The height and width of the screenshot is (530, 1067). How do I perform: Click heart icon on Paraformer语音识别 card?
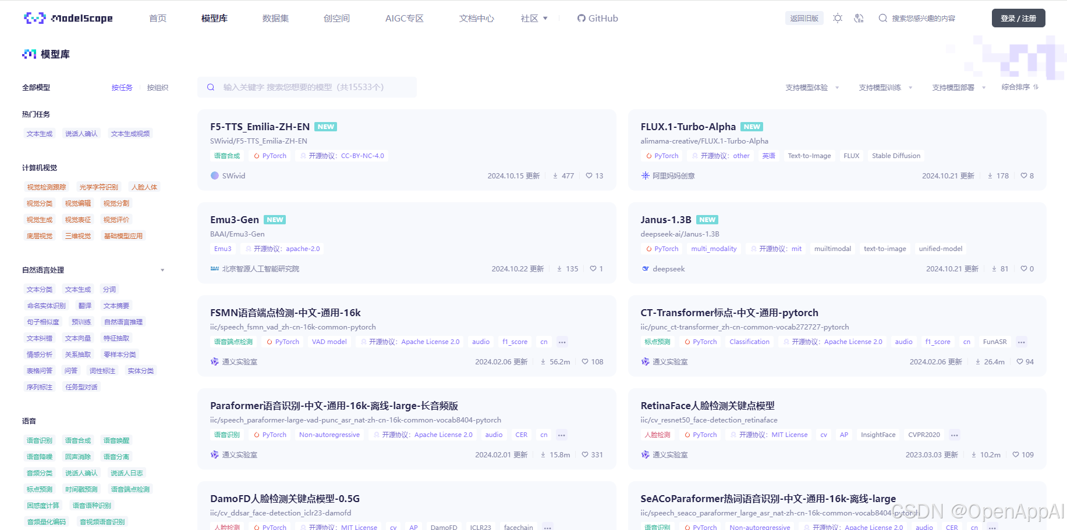(585, 454)
